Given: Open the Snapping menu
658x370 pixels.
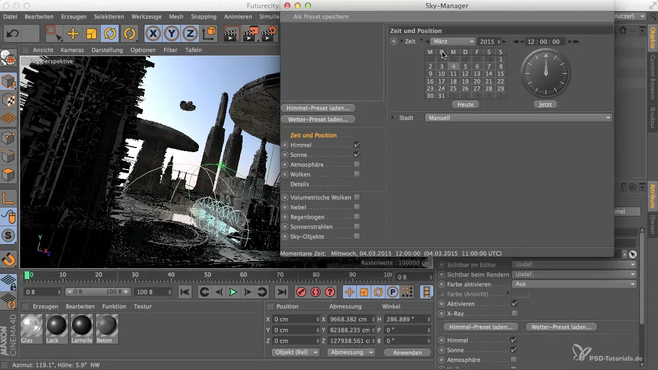Looking at the screenshot, I should [x=204, y=16].
